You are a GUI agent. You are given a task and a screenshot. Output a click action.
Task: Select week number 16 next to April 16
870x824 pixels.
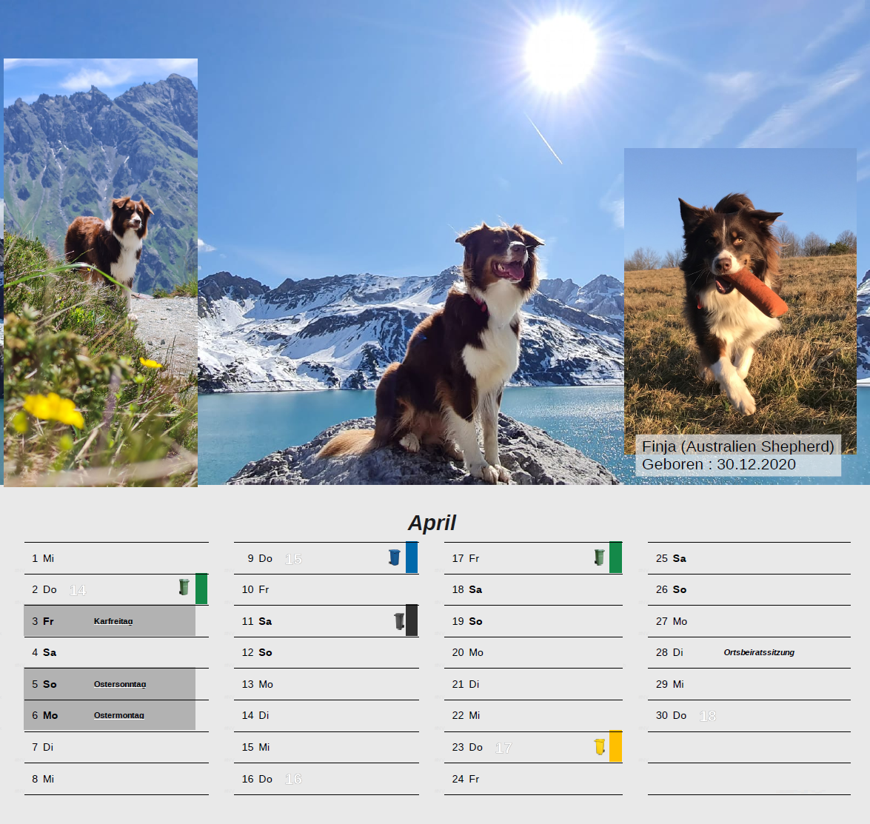coord(293,779)
